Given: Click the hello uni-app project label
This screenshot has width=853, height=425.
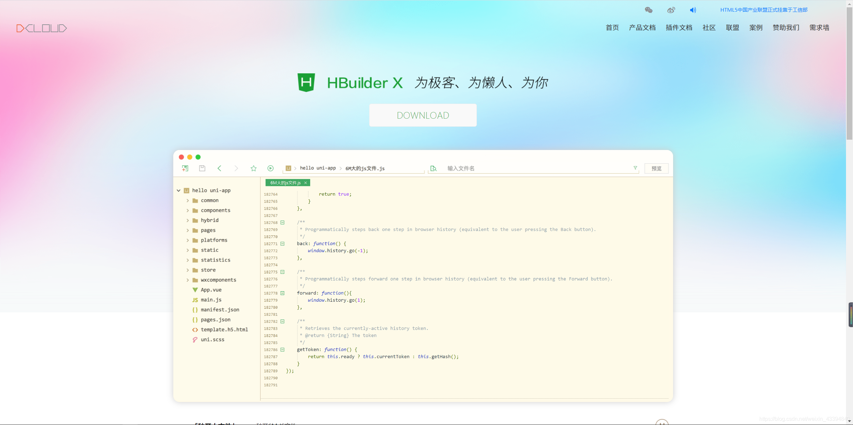Looking at the screenshot, I should [x=211, y=190].
